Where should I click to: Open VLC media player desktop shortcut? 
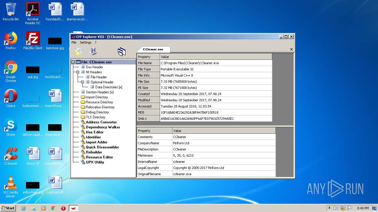pyautogui.click(x=11, y=187)
